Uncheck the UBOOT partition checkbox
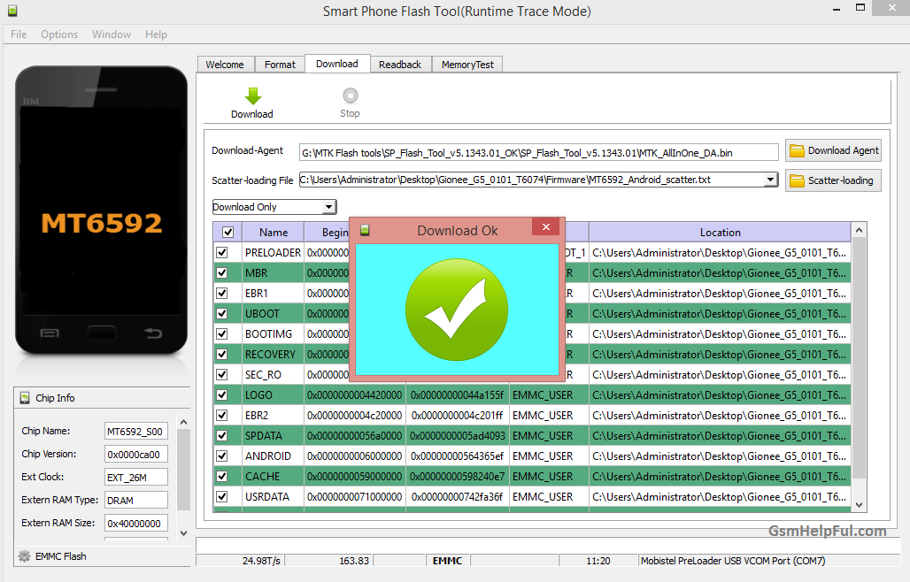 [x=221, y=314]
